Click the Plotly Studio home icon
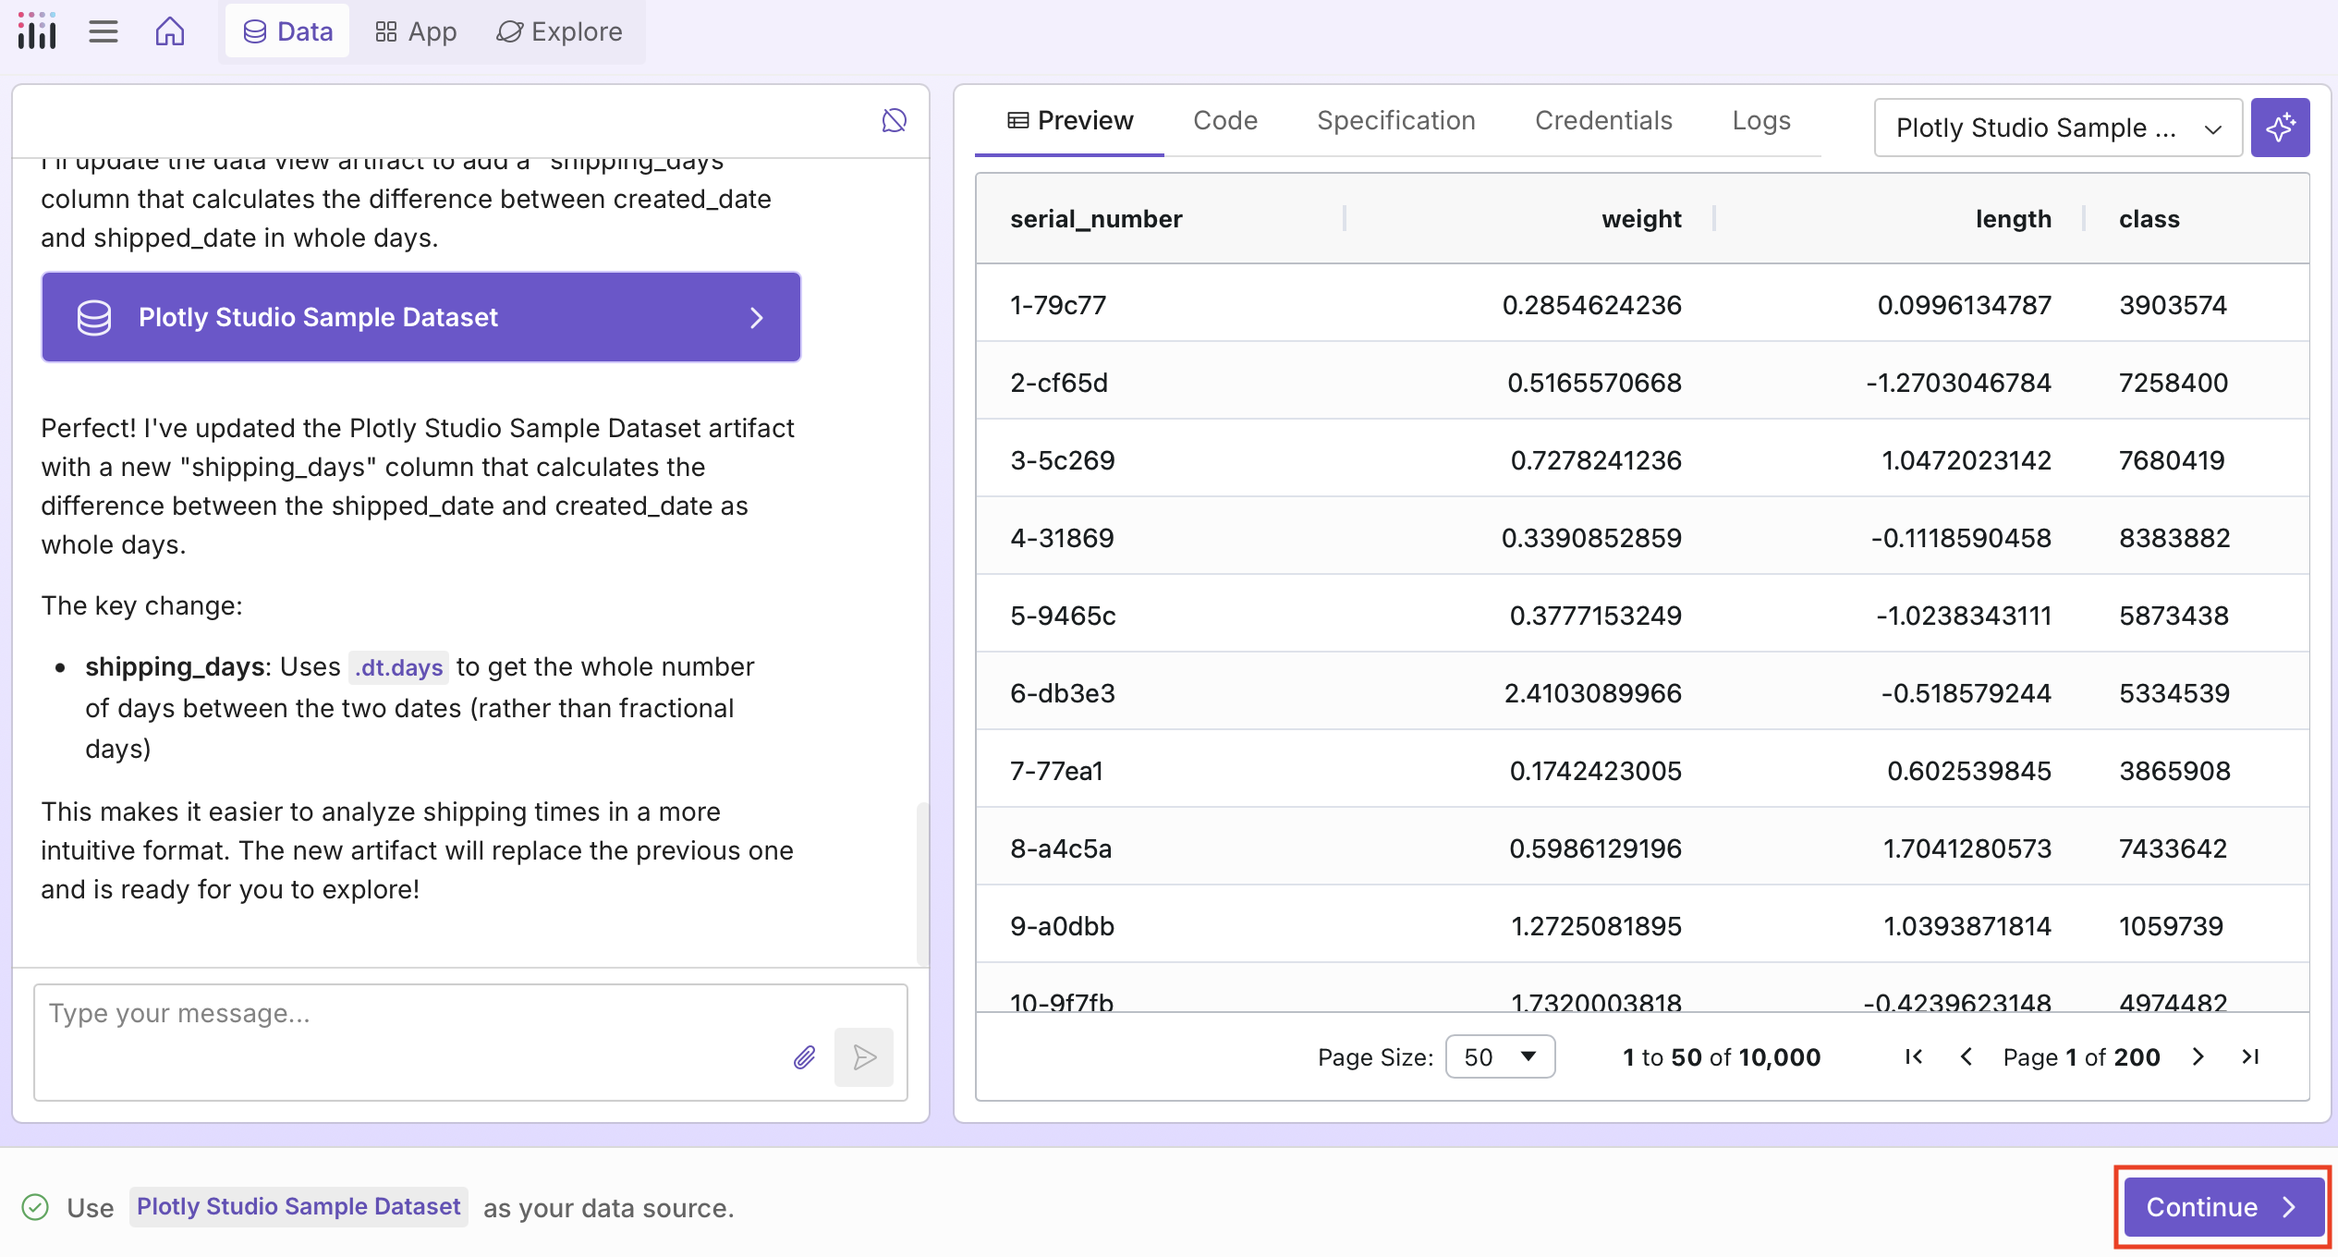 click(x=170, y=31)
